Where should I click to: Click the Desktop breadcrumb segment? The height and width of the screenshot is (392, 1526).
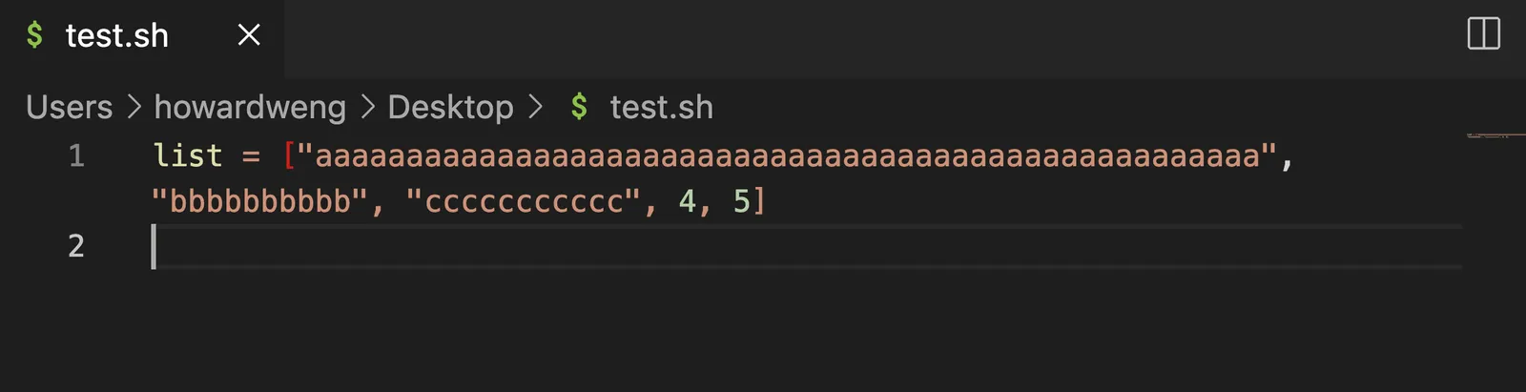coord(450,107)
